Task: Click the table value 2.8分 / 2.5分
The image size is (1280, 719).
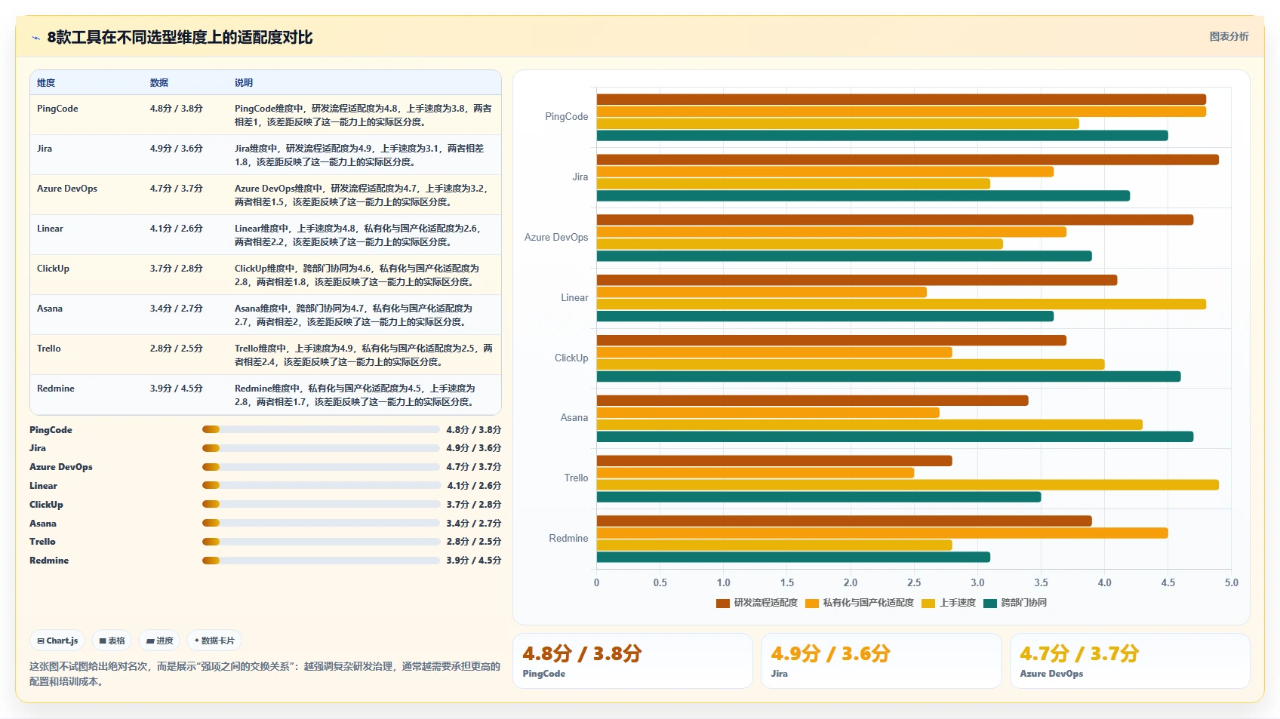Action: click(176, 349)
